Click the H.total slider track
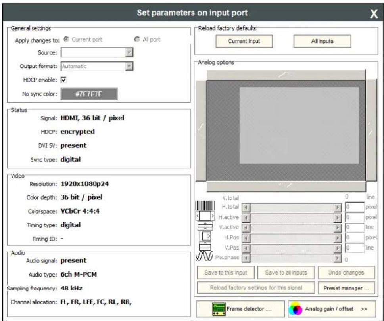The width and height of the screenshot is (384, 321). (x=292, y=208)
